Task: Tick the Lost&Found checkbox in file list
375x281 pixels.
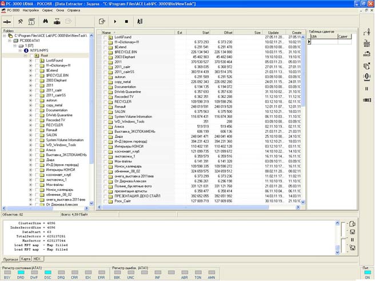Action: point(105,37)
